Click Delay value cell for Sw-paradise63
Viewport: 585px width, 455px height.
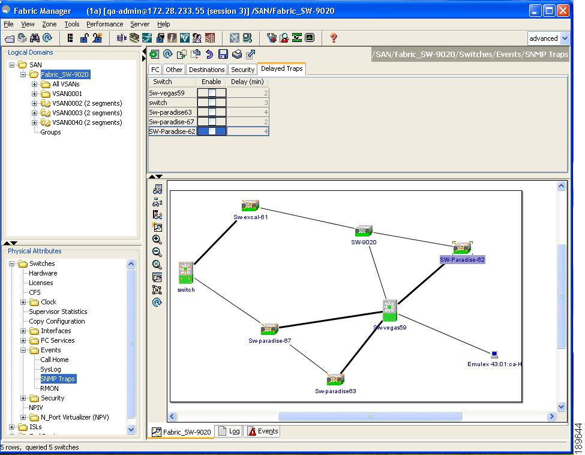(248, 112)
